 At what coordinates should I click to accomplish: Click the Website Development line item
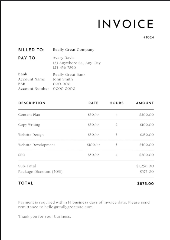click(x=36, y=145)
